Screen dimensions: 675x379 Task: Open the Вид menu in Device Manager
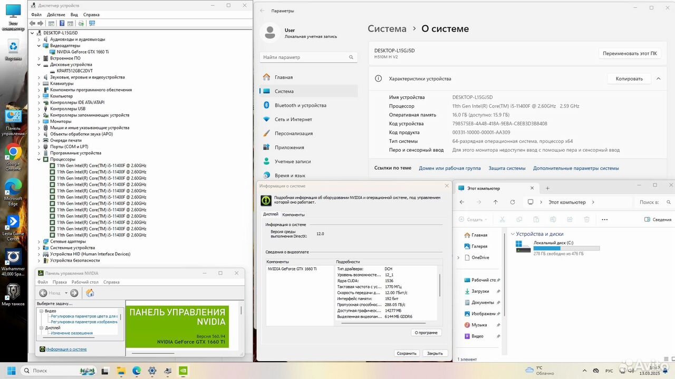(x=74, y=15)
